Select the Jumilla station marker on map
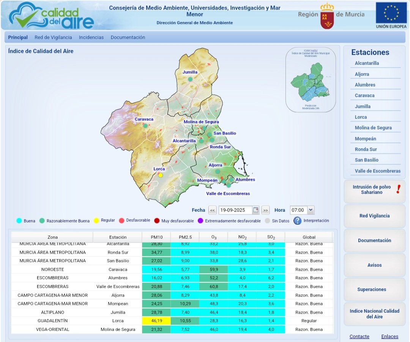 click(x=190, y=79)
